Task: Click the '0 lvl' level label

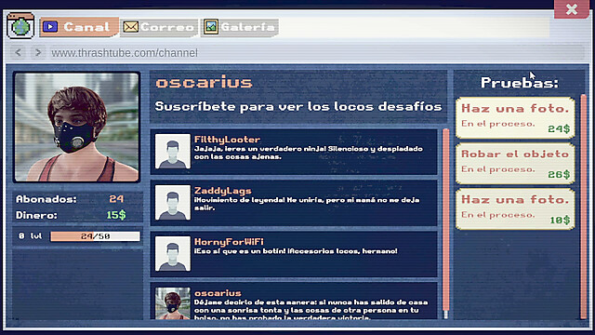Action: click(x=31, y=235)
